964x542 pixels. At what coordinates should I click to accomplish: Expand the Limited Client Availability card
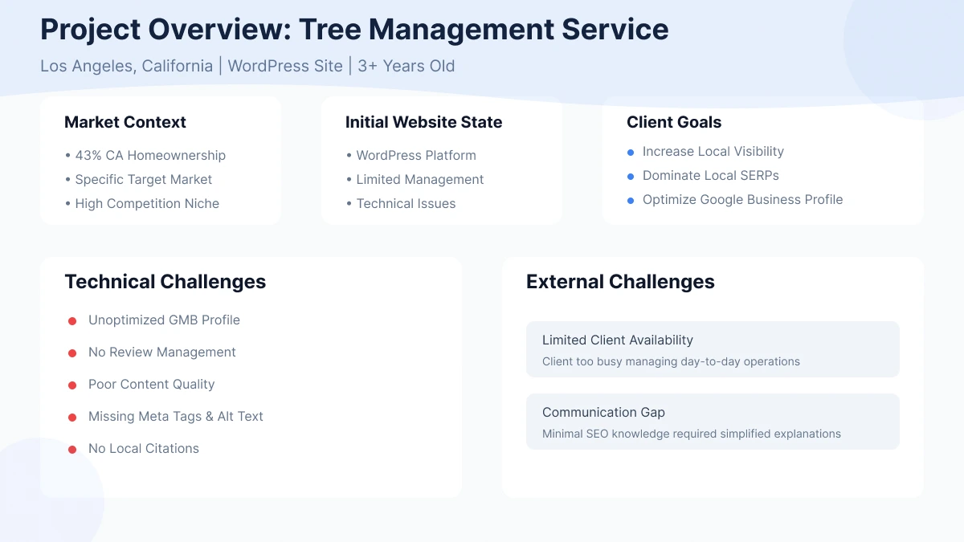click(713, 349)
